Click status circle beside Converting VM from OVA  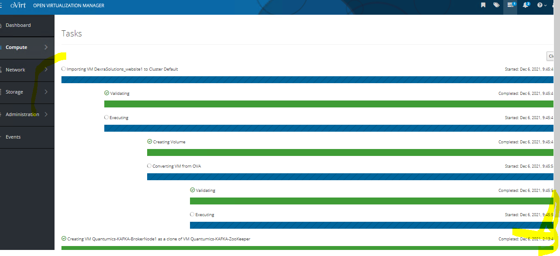pyautogui.click(x=149, y=166)
